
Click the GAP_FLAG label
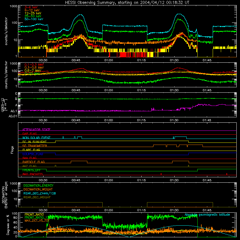[x=30, y=133]
